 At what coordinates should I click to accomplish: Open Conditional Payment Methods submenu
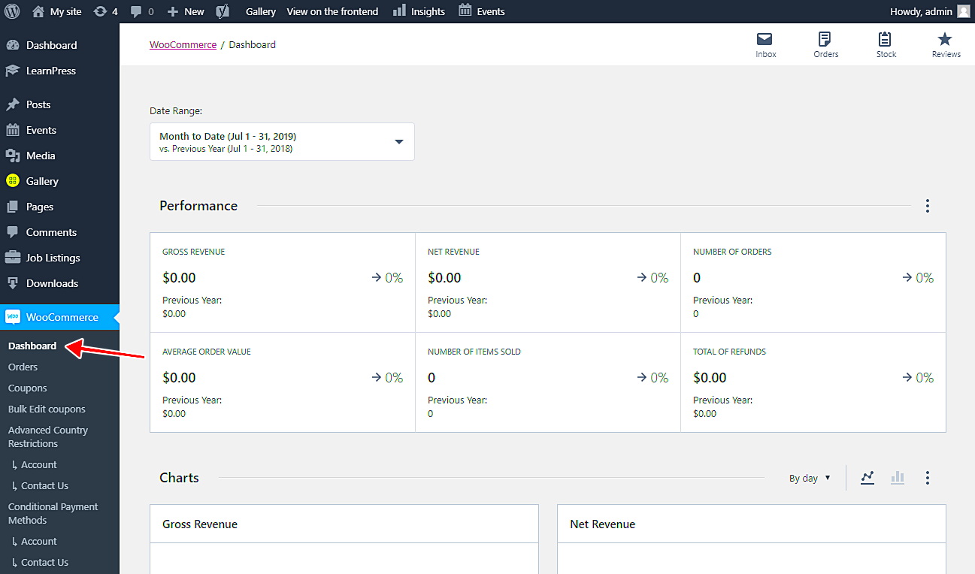click(x=53, y=513)
